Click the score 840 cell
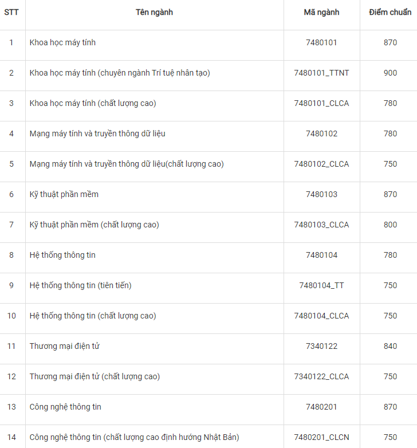 coord(390,347)
